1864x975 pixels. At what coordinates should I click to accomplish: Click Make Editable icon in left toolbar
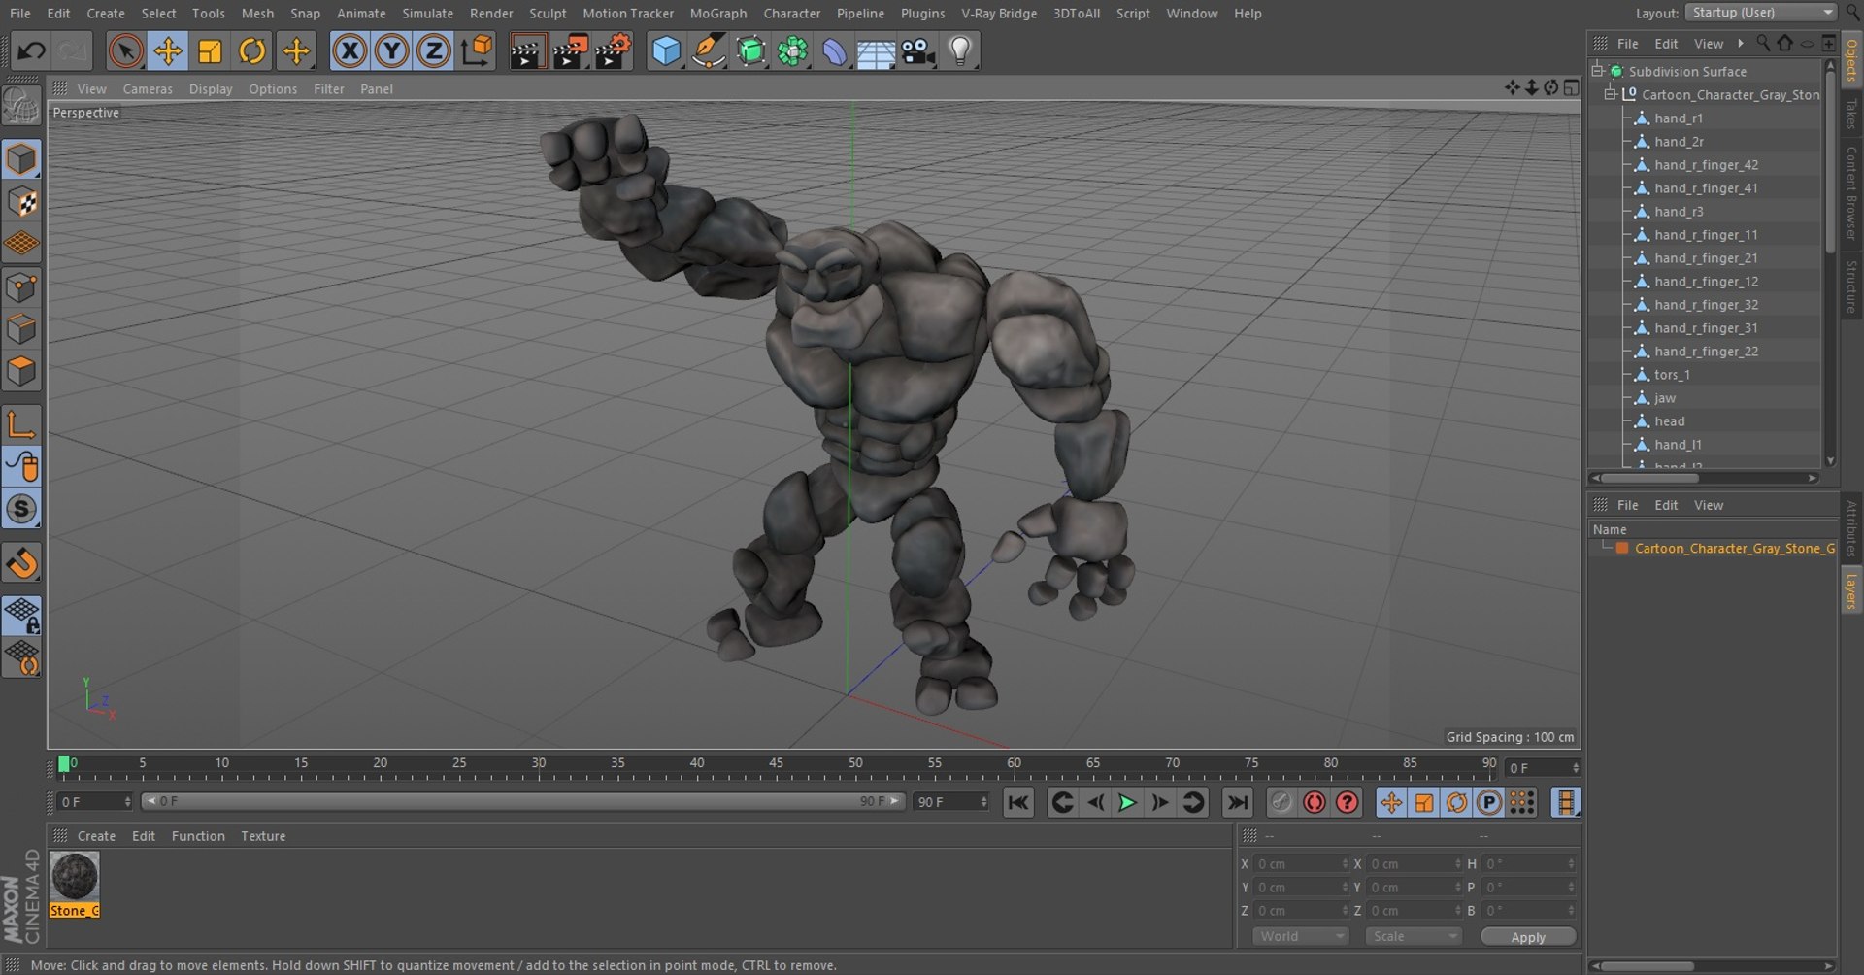[x=21, y=105]
